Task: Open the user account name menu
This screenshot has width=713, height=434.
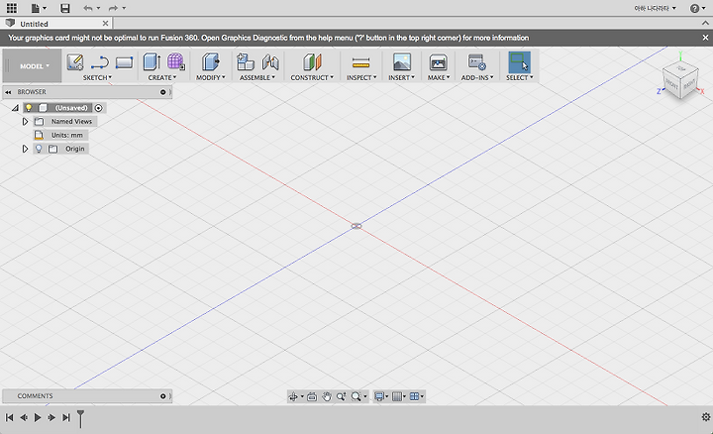Action: click(x=656, y=8)
